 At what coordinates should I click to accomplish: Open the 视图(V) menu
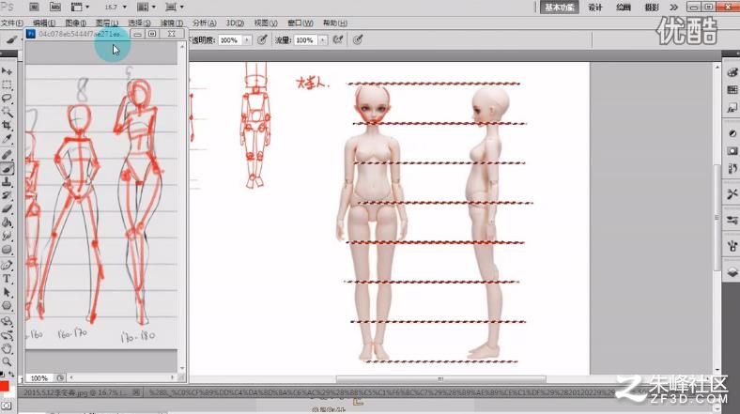pyautogui.click(x=266, y=23)
